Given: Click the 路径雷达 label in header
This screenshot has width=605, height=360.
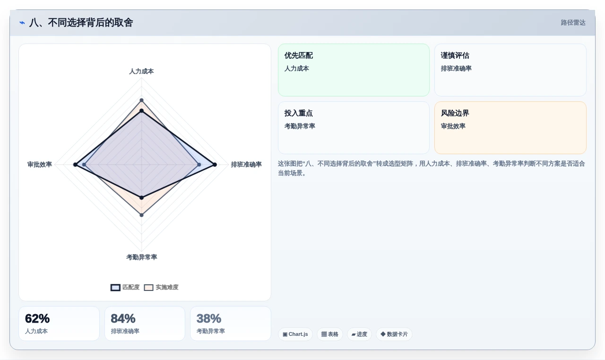Looking at the screenshot, I should click(x=573, y=23).
